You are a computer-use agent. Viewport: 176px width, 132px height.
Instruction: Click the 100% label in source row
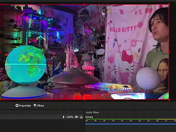[70, 117]
